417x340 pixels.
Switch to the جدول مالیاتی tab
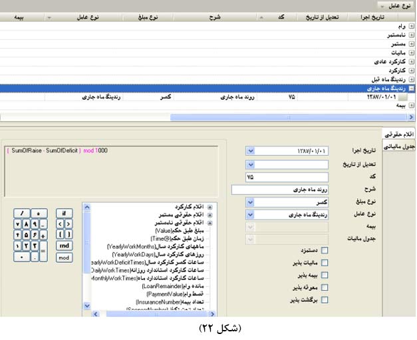tap(399, 146)
